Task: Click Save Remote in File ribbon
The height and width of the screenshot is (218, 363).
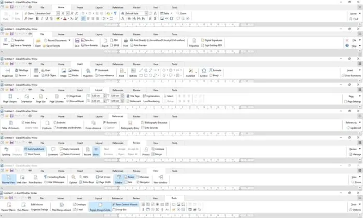Action: [89, 45]
